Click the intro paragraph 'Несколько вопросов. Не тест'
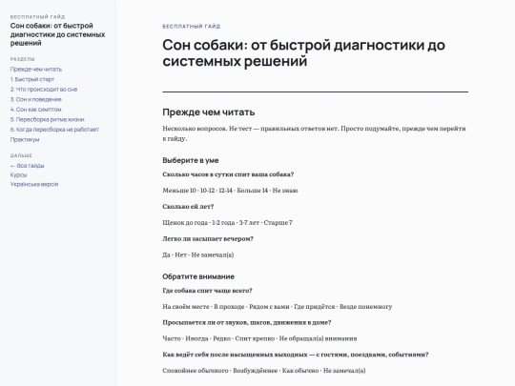The width and height of the screenshot is (515, 386). tap(314, 133)
